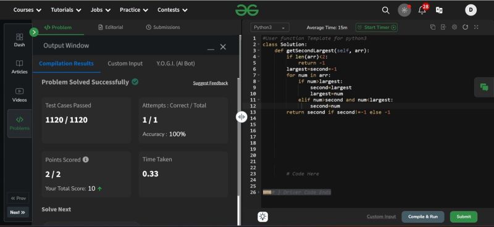Open the Python3 language dropdown
Viewport: 494px width, 227px height.
click(270, 27)
